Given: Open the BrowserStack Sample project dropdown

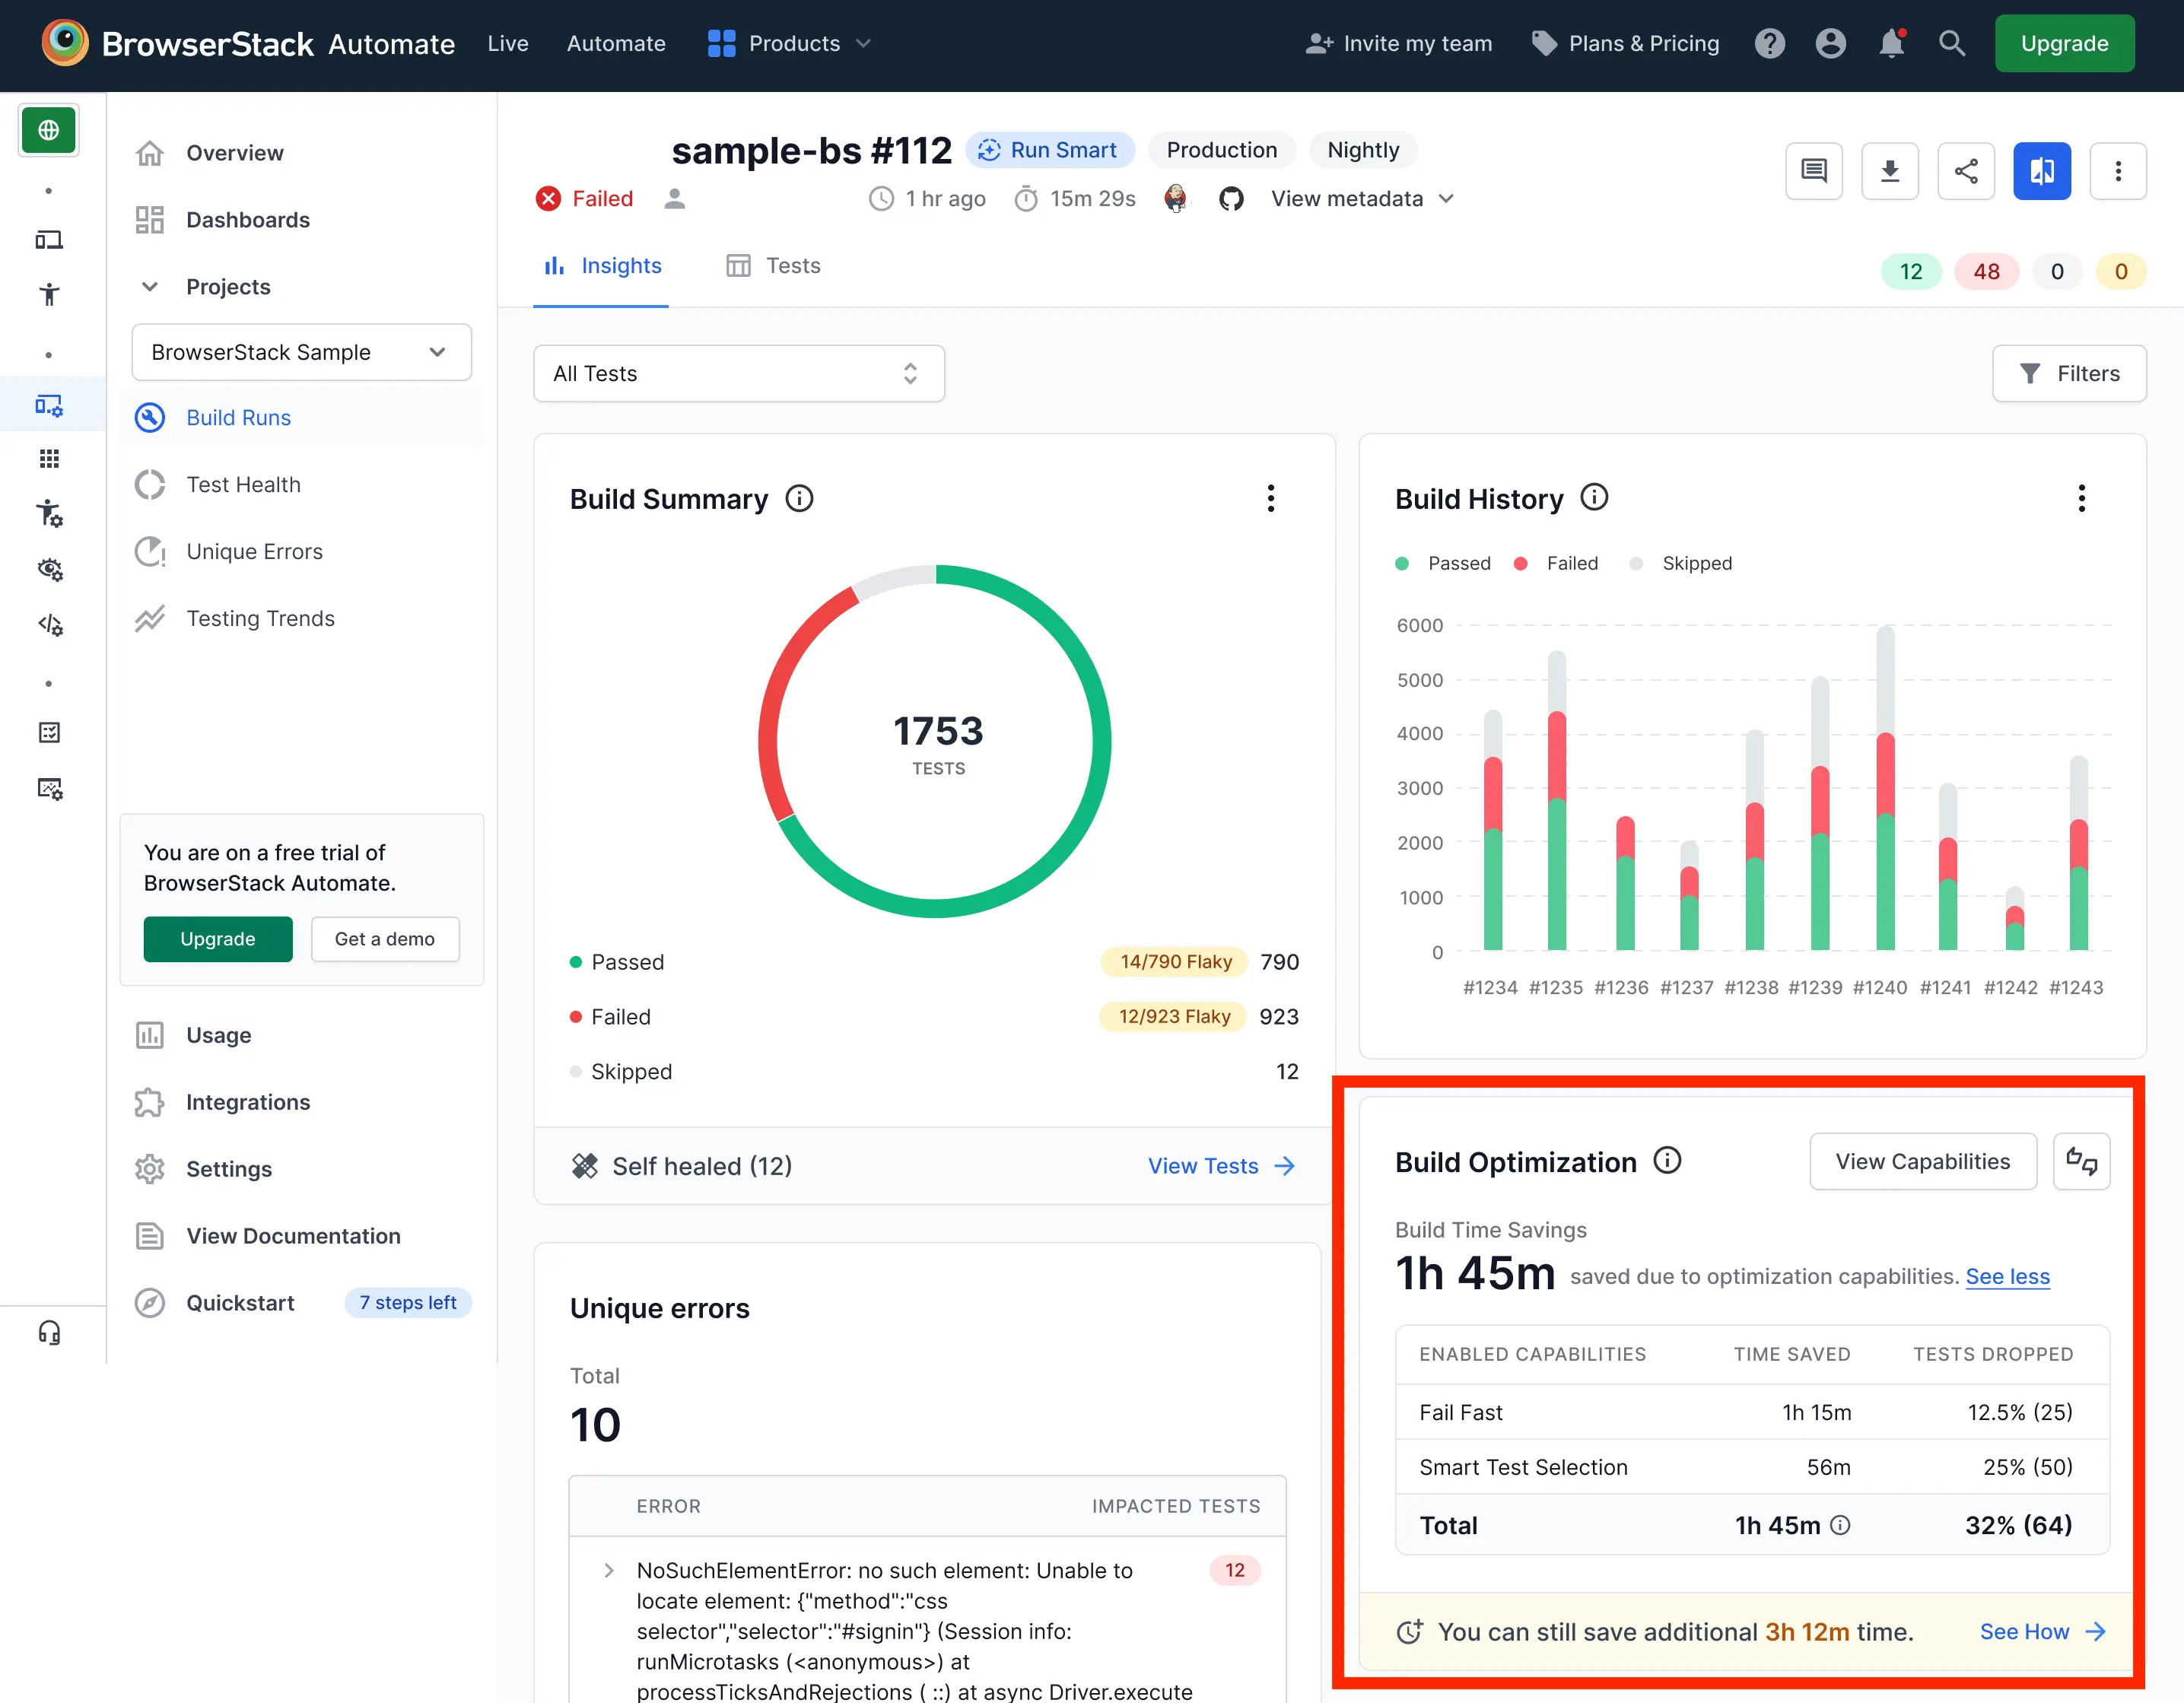Looking at the screenshot, I should [301, 352].
